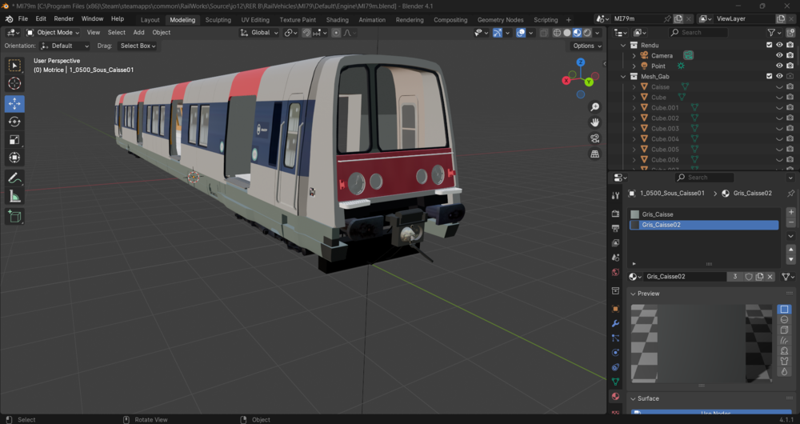Expand the Cube.001 tree item

click(634, 108)
